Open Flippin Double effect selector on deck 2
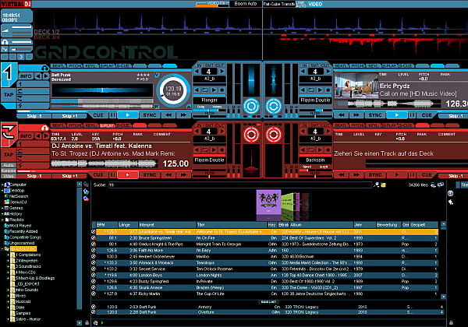The image size is (468, 327). [x=315, y=100]
